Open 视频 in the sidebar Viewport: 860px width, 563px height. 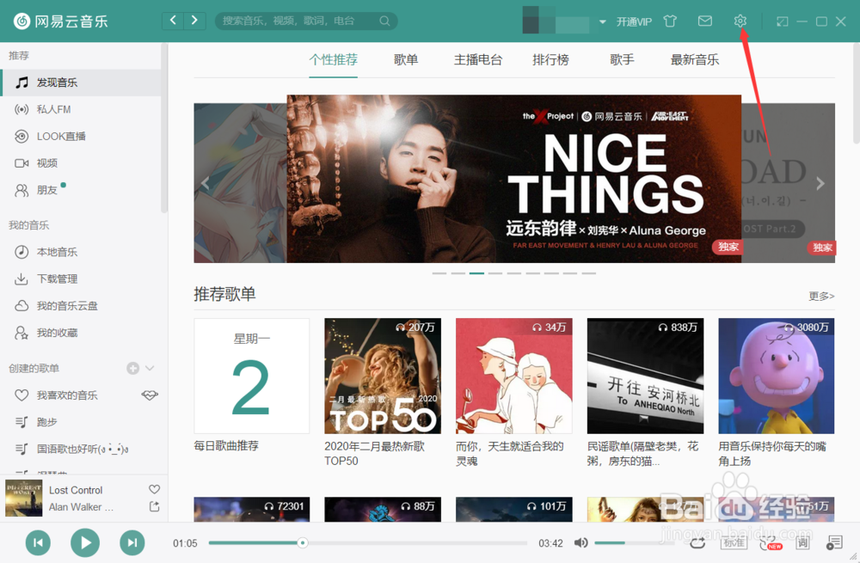[81, 162]
